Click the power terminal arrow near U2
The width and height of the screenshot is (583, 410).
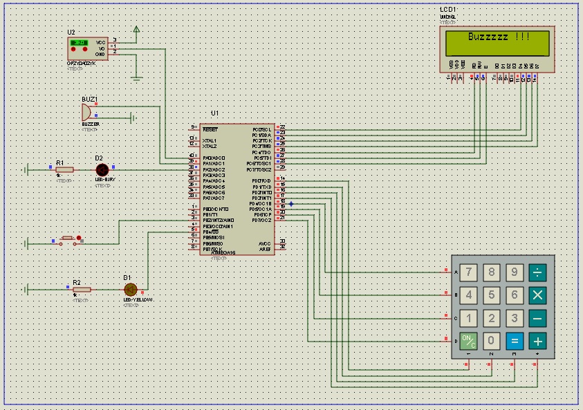click(x=136, y=29)
